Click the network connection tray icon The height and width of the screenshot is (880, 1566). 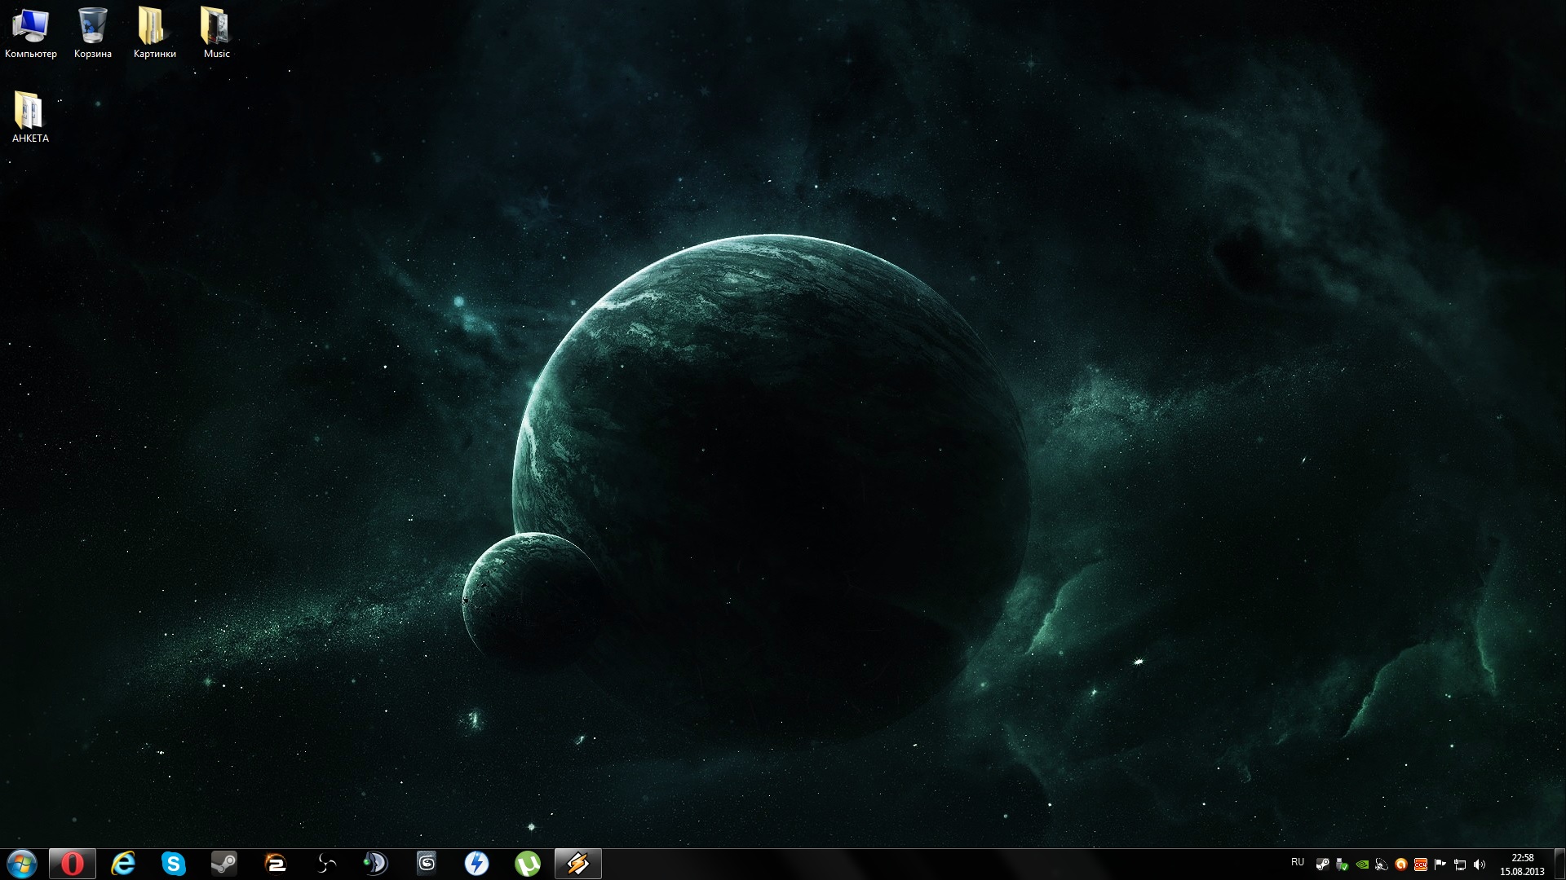(1460, 865)
